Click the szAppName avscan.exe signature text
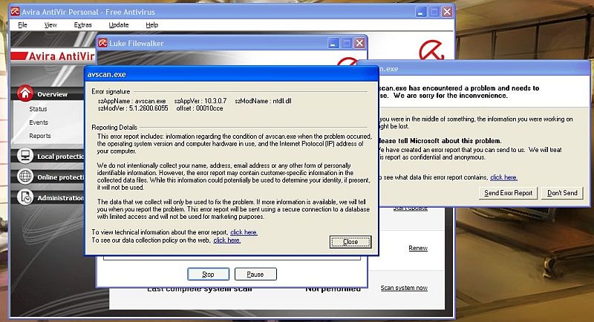 tap(132, 101)
